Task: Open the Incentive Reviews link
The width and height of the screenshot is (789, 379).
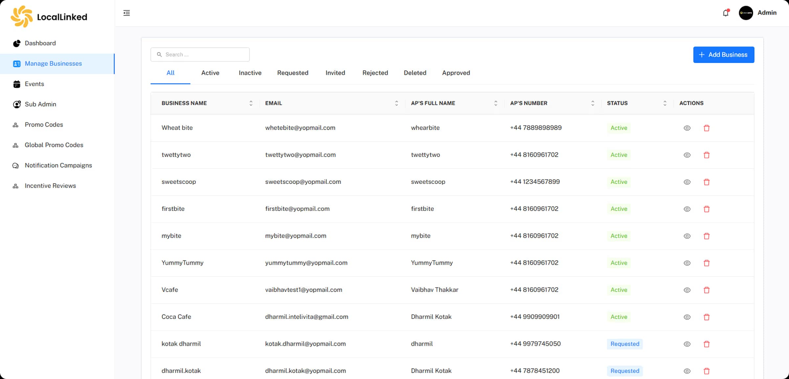Action: point(50,186)
